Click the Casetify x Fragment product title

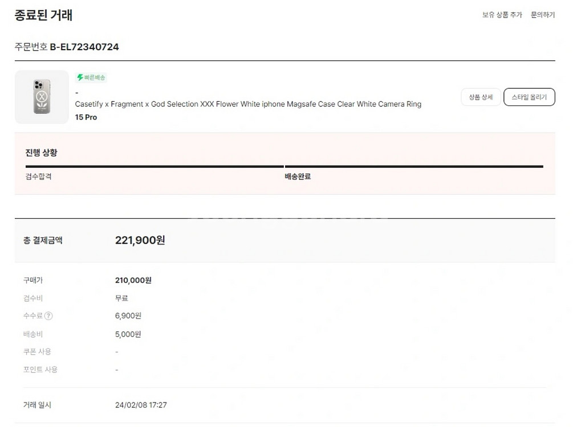click(248, 104)
